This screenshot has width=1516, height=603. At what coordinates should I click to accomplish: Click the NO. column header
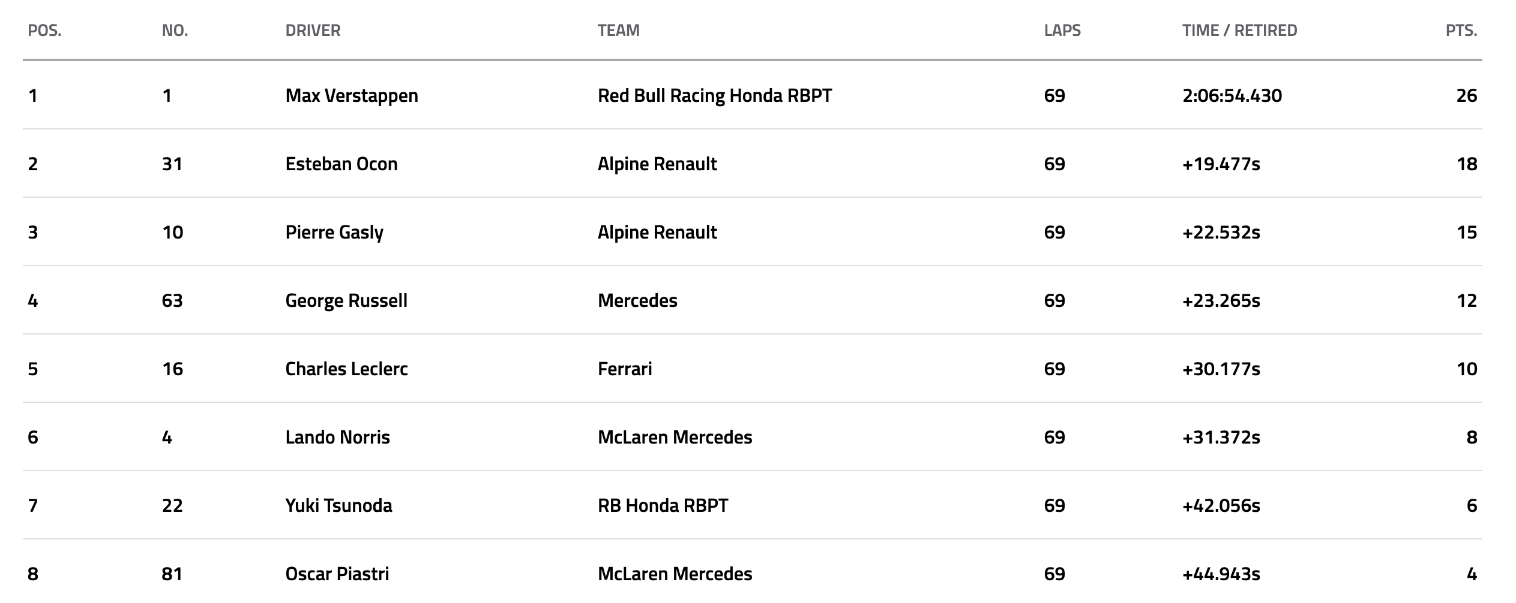[x=175, y=31]
